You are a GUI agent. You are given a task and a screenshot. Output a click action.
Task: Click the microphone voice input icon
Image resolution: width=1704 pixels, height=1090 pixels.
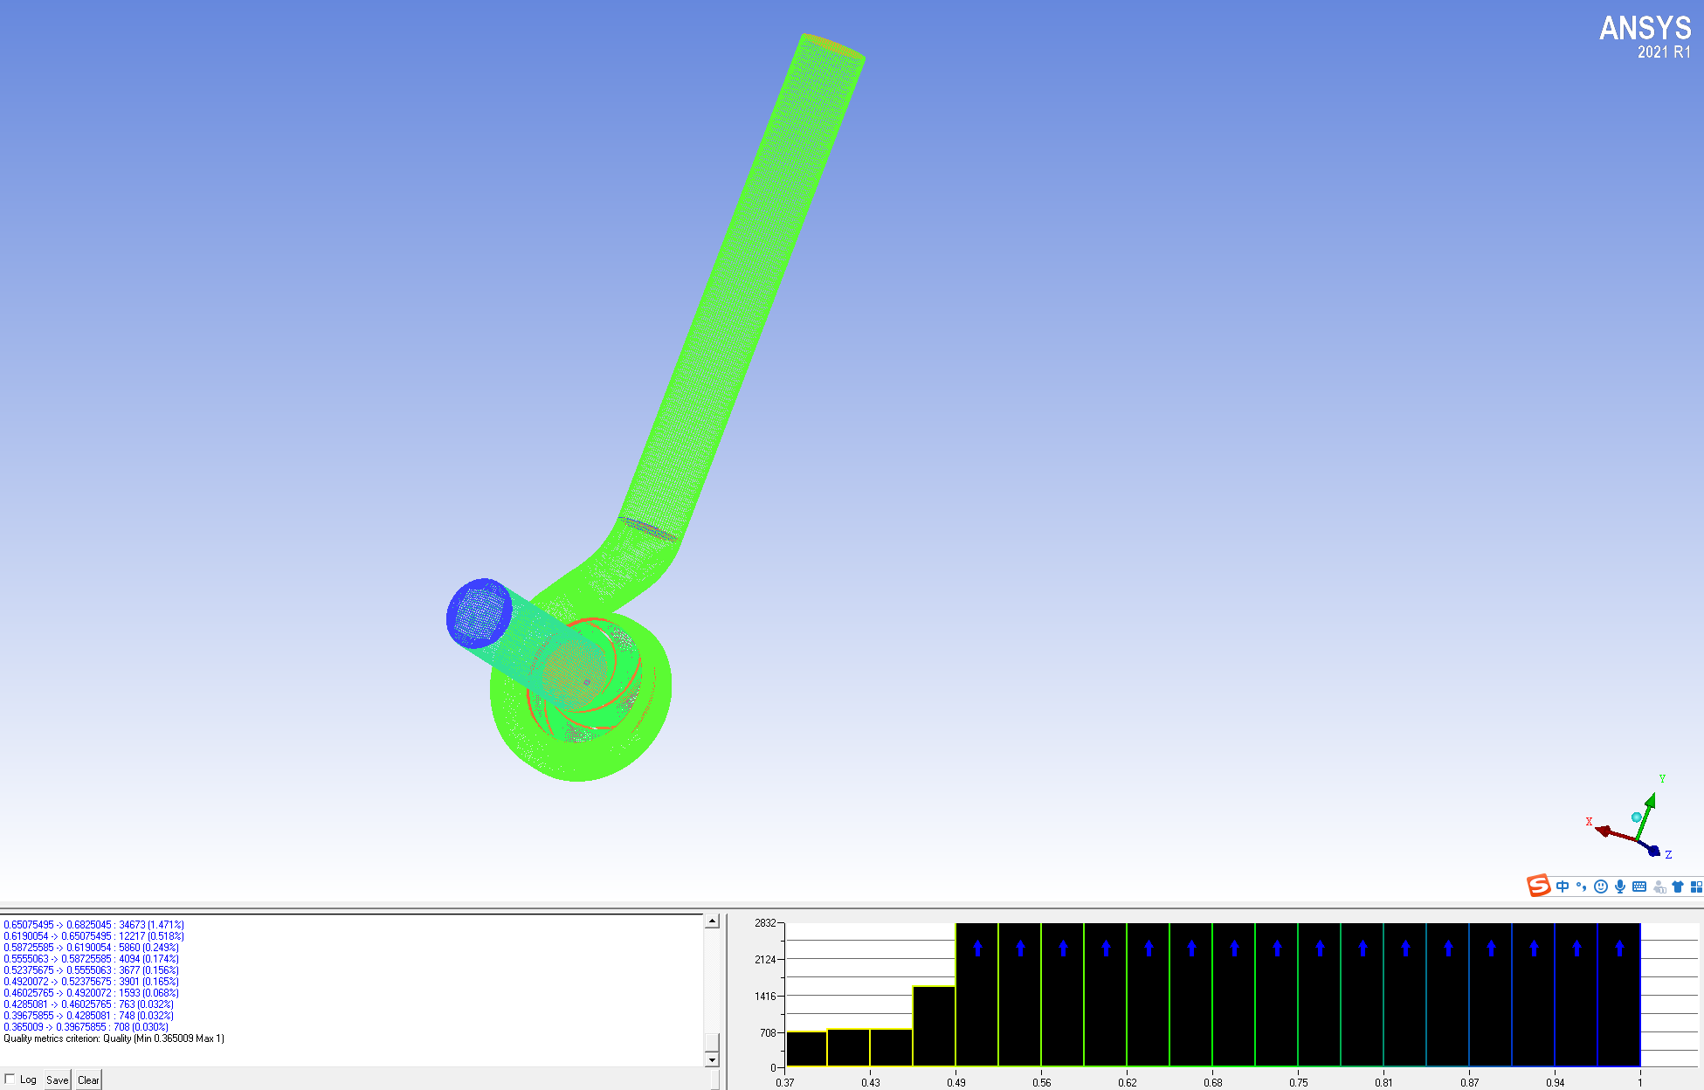pos(1620,886)
